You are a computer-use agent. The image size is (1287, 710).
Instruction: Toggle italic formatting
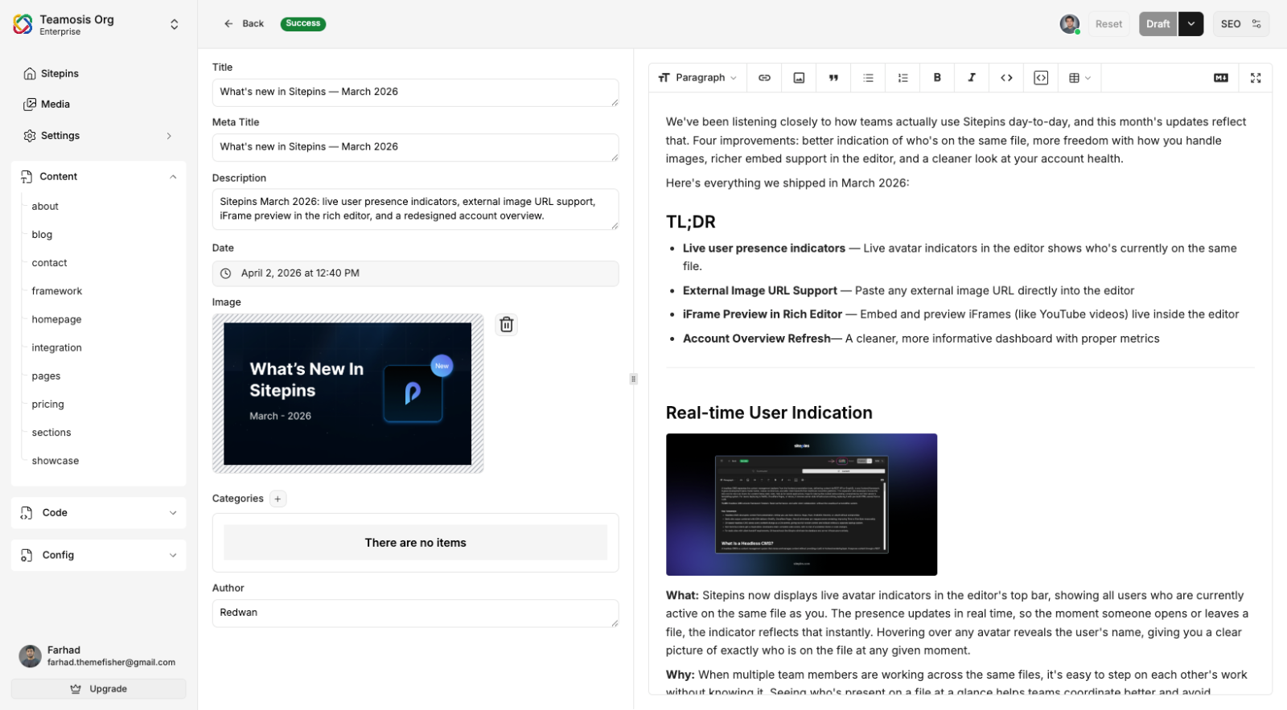click(x=972, y=78)
